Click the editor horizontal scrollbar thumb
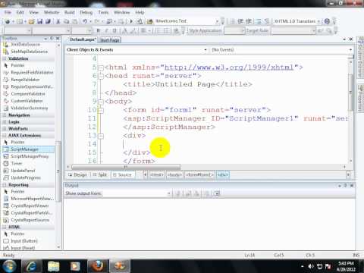364x273 pixels. pyautogui.click(x=126, y=167)
